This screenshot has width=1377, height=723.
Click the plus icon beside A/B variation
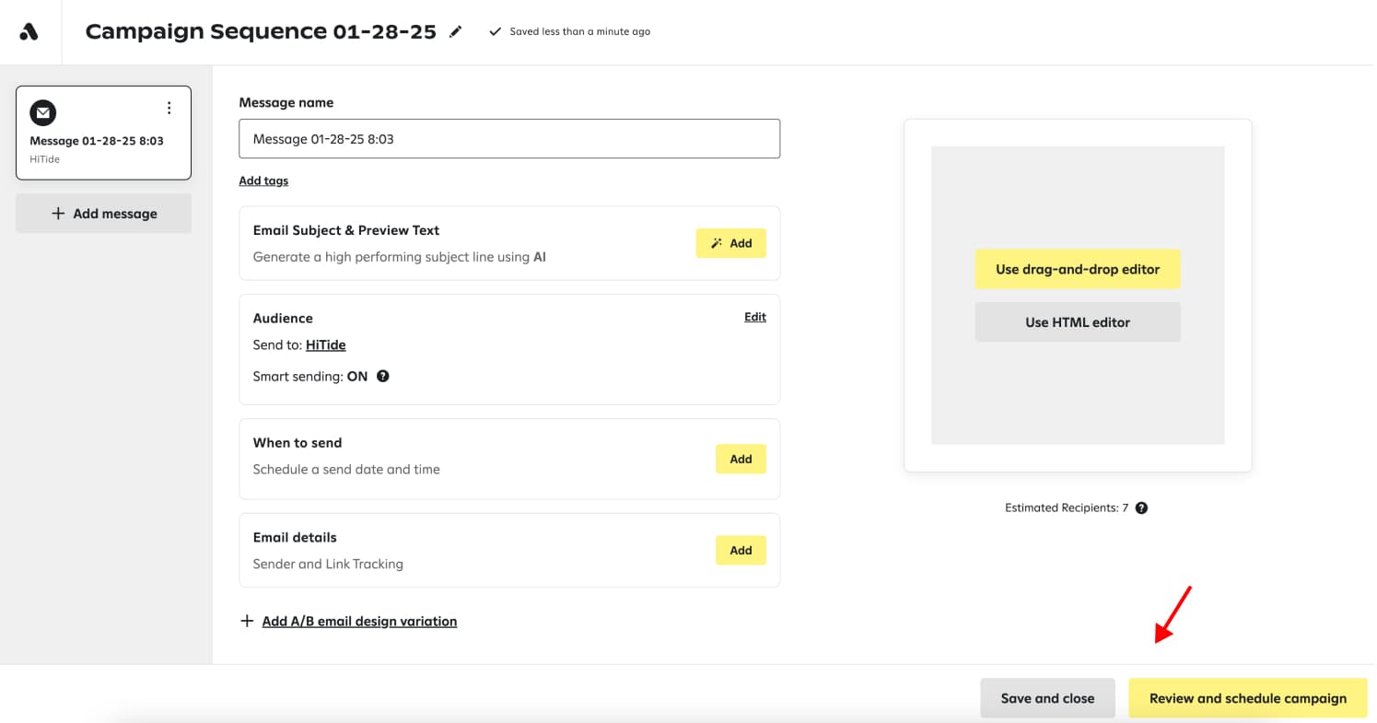(246, 621)
